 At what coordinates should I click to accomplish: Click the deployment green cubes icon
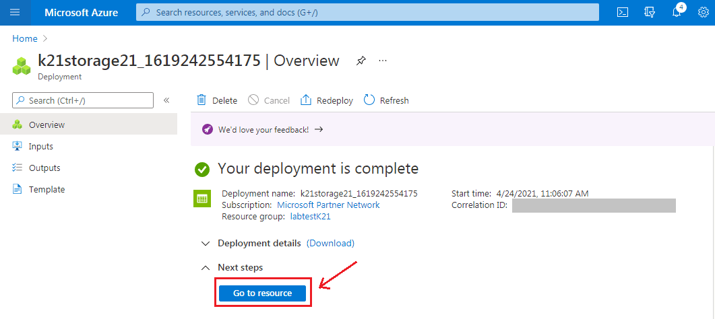click(21, 66)
